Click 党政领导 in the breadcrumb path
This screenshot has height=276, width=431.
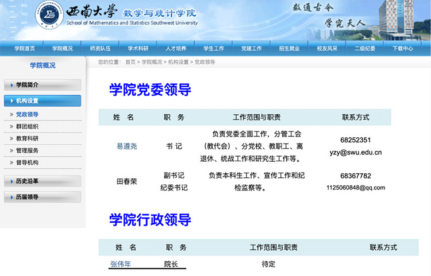coord(205,62)
